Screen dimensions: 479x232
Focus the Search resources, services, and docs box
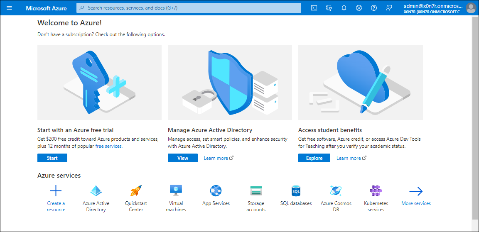pos(189,8)
